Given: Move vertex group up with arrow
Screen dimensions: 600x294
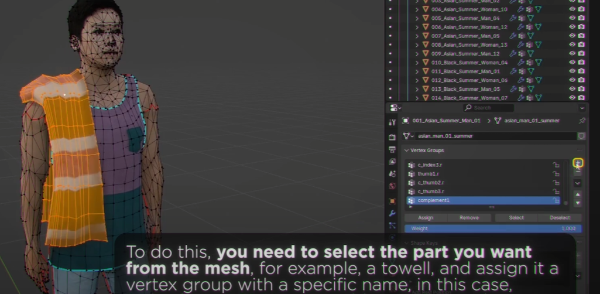Looking at the screenshot, I should [578, 194].
